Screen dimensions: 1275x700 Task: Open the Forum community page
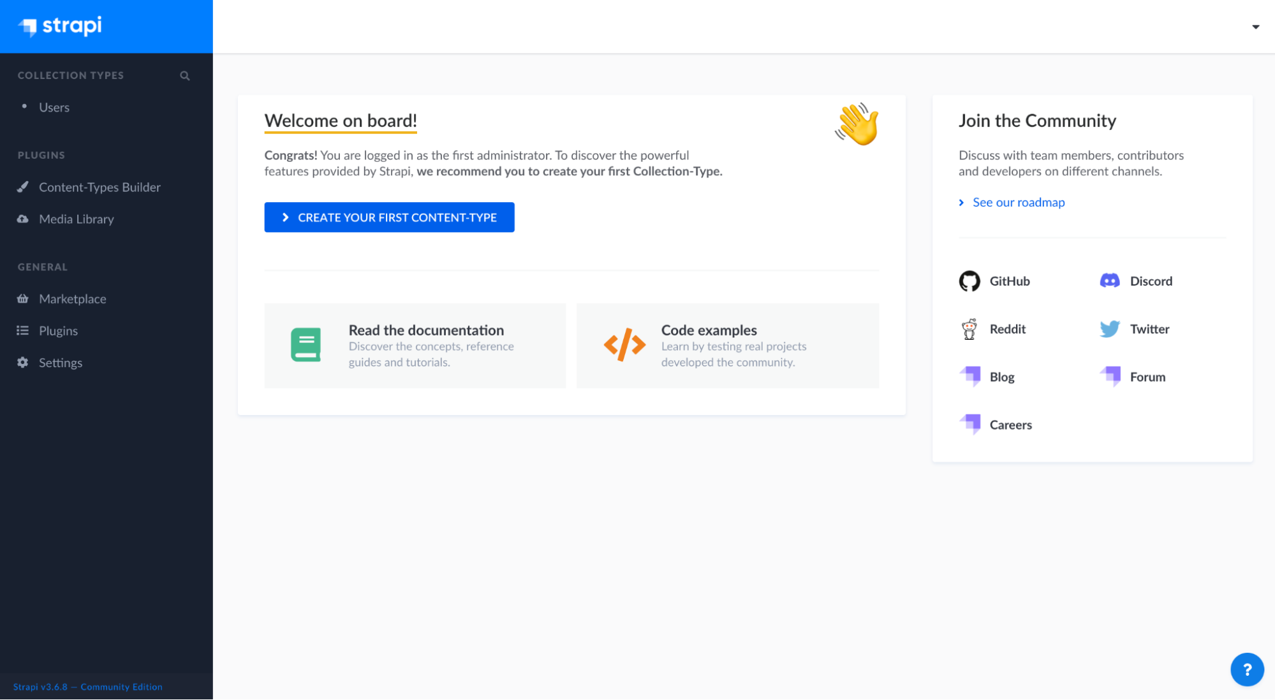1147,376
